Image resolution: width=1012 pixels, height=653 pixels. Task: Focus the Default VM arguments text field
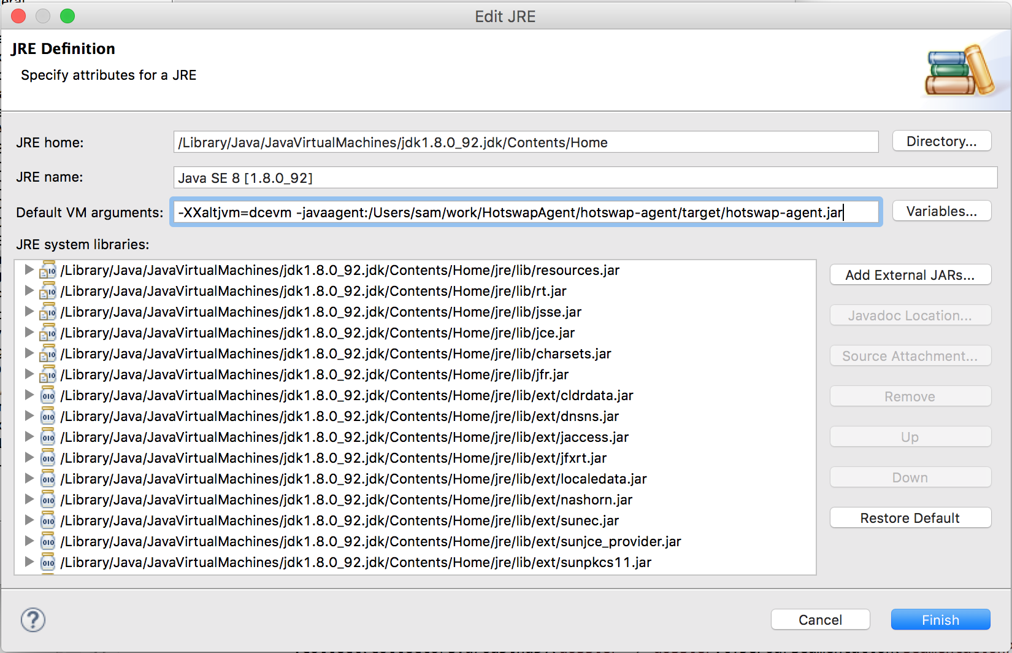[526, 212]
